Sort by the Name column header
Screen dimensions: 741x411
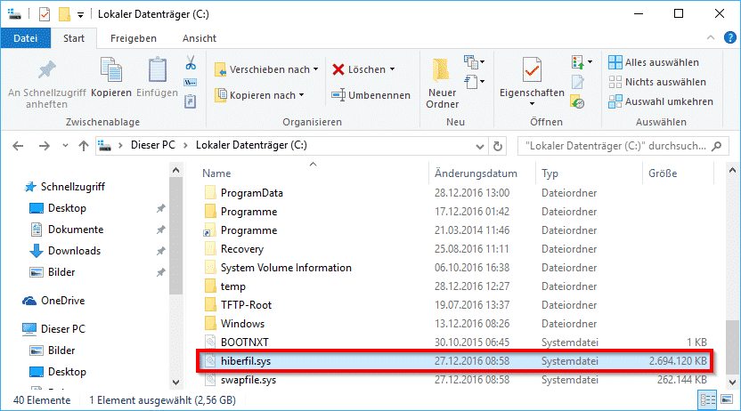[x=216, y=173]
